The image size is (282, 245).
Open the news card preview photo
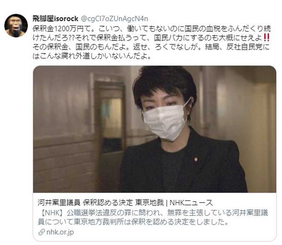pyautogui.click(x=154, y=129)
